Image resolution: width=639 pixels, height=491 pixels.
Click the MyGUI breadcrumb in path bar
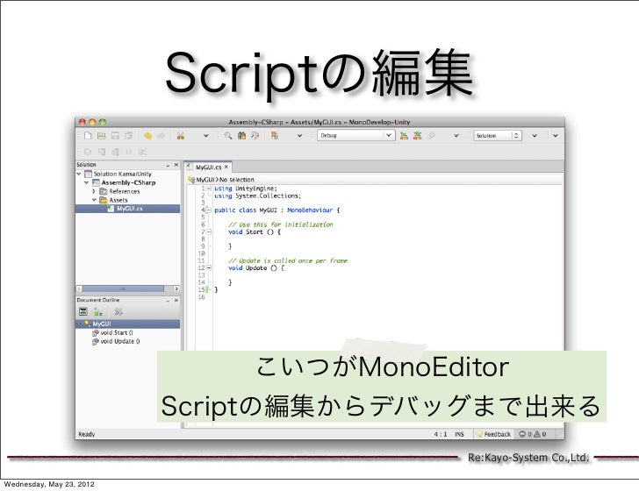(201, 180)
